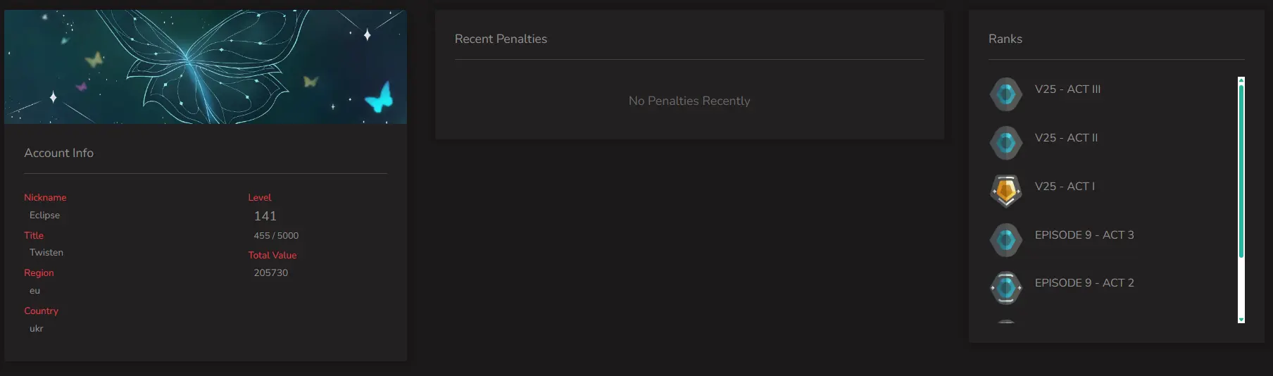Image resolution: width=1273 pixels, height=376 pixels.
Task: Click the nickname value 'Eclipse'
Action: point(44,215)
